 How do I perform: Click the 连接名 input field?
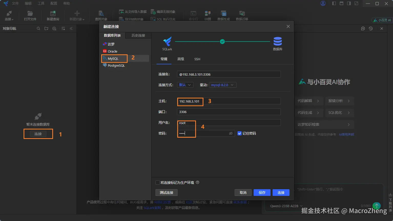coord(229,74)
